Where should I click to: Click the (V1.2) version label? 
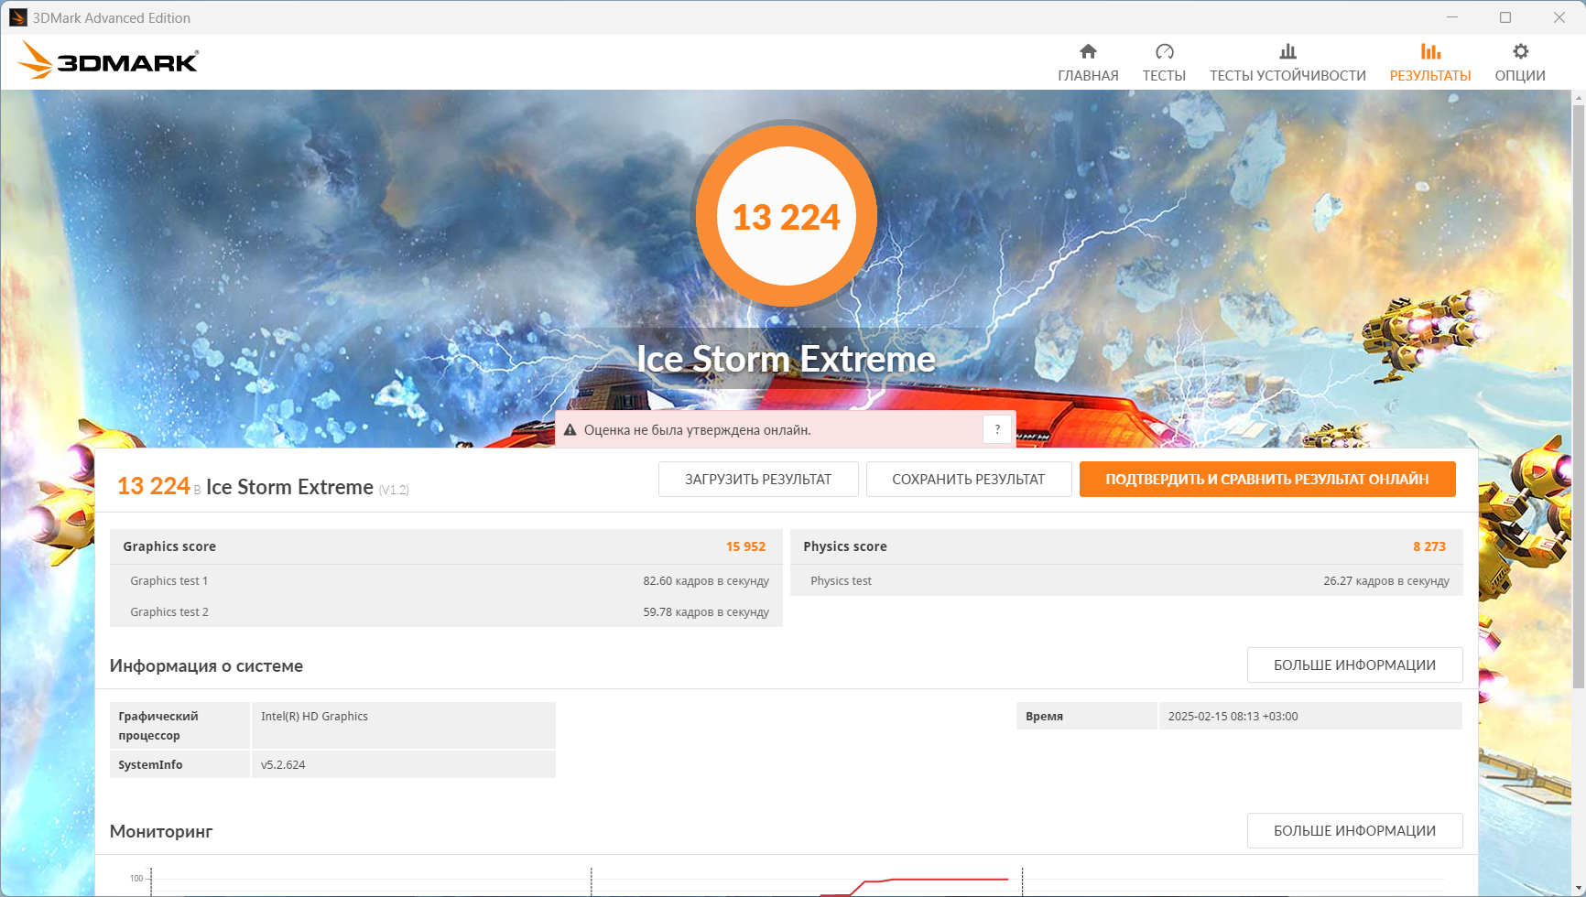click(x=394, y=491)
